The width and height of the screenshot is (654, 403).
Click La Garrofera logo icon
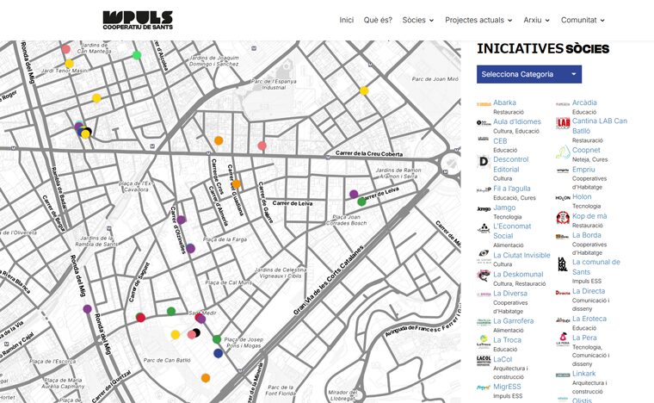(x=484, y=322)
